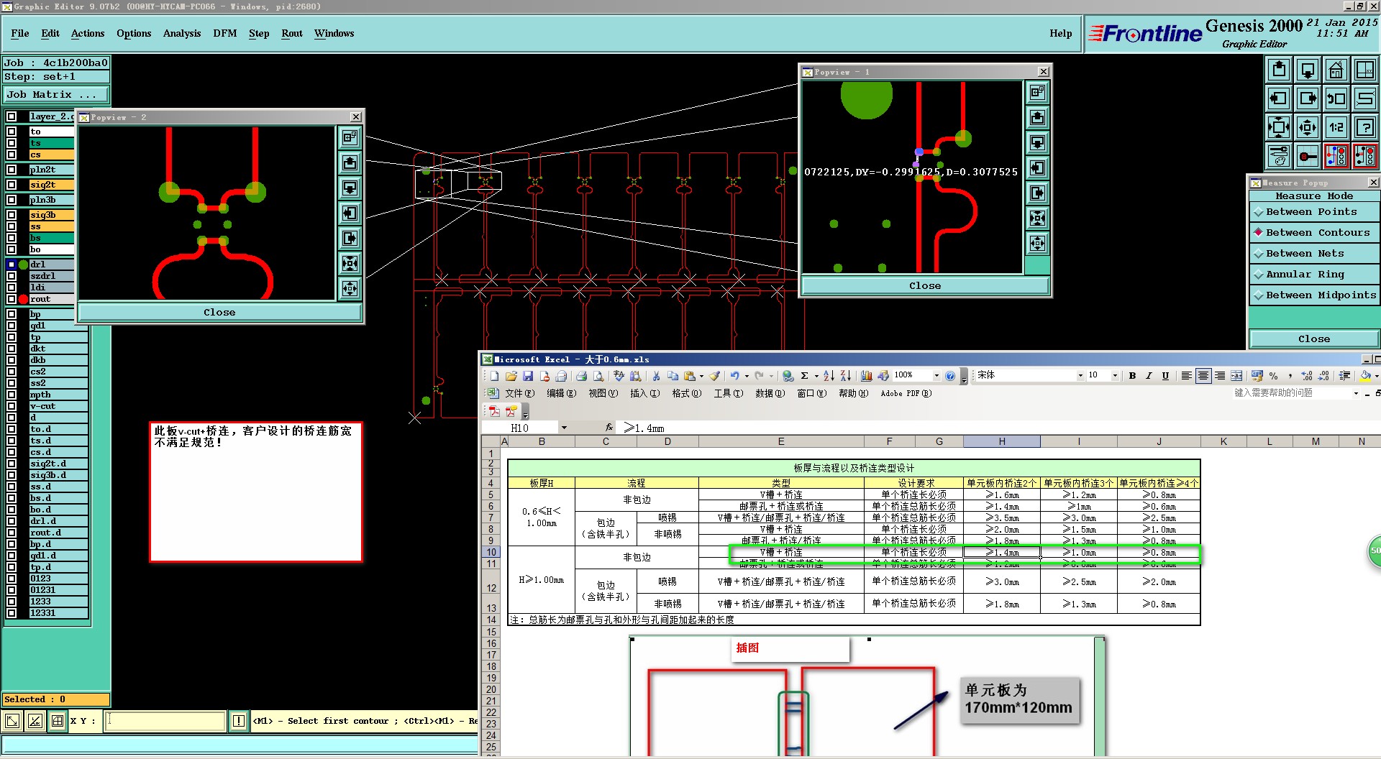Toggle checkbox for the pln2t layer
Image resolution: width=1381 pixels, height=759 pixels.
(x=12, y=170)
